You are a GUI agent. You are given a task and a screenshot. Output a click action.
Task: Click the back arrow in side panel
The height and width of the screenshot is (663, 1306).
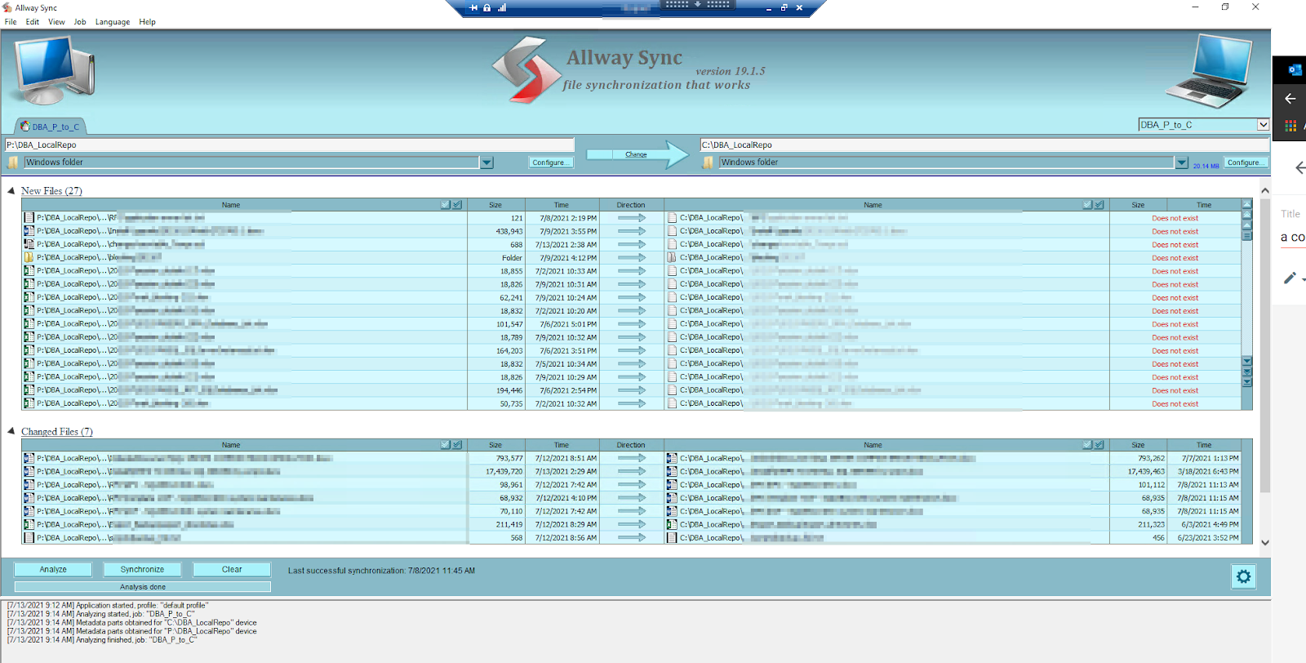click(x=1290, y=99)
